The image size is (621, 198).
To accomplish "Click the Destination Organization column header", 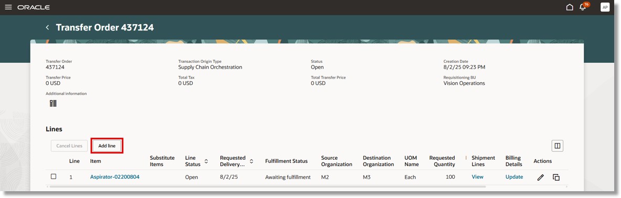I will click(x=378, y=161).
